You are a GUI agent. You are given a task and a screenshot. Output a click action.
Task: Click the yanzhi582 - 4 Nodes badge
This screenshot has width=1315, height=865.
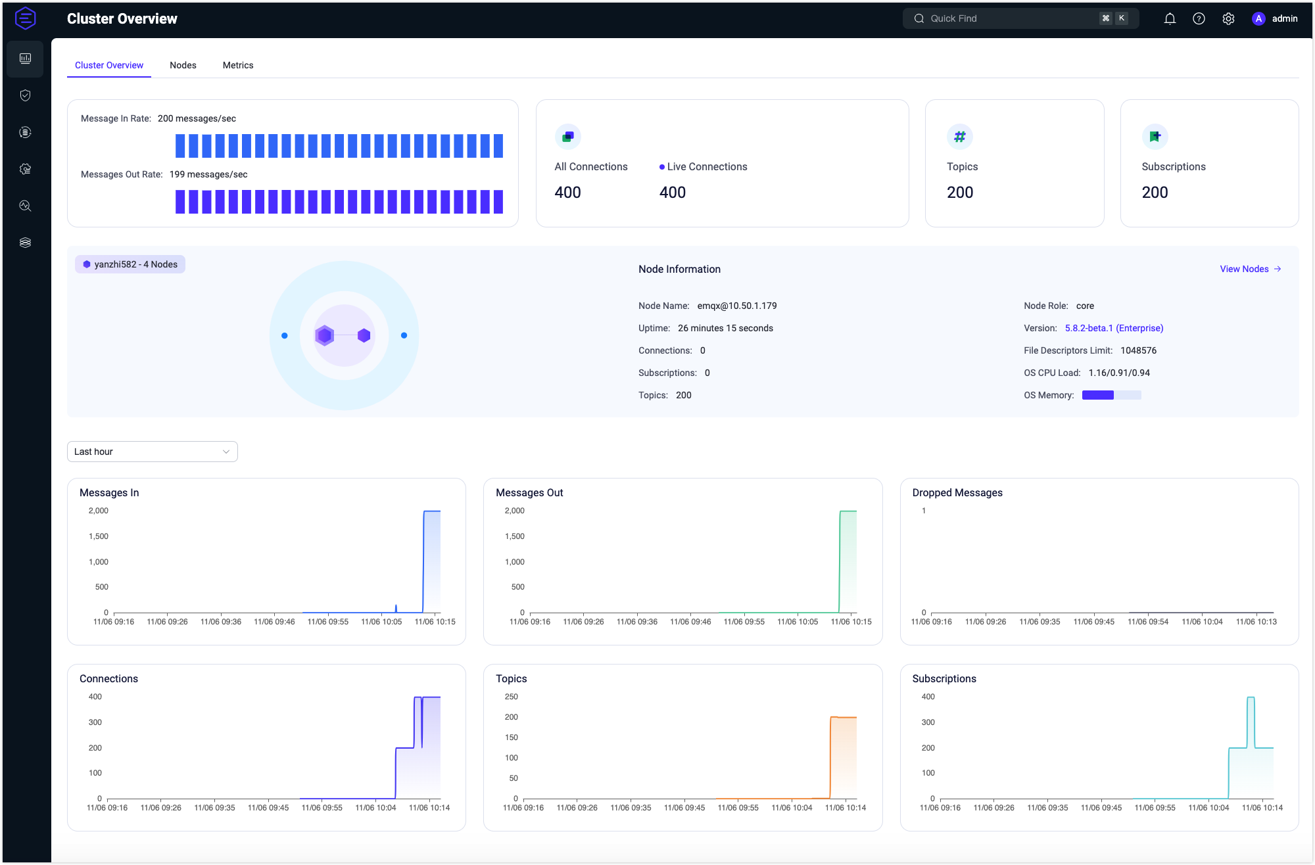pos(130,264)
